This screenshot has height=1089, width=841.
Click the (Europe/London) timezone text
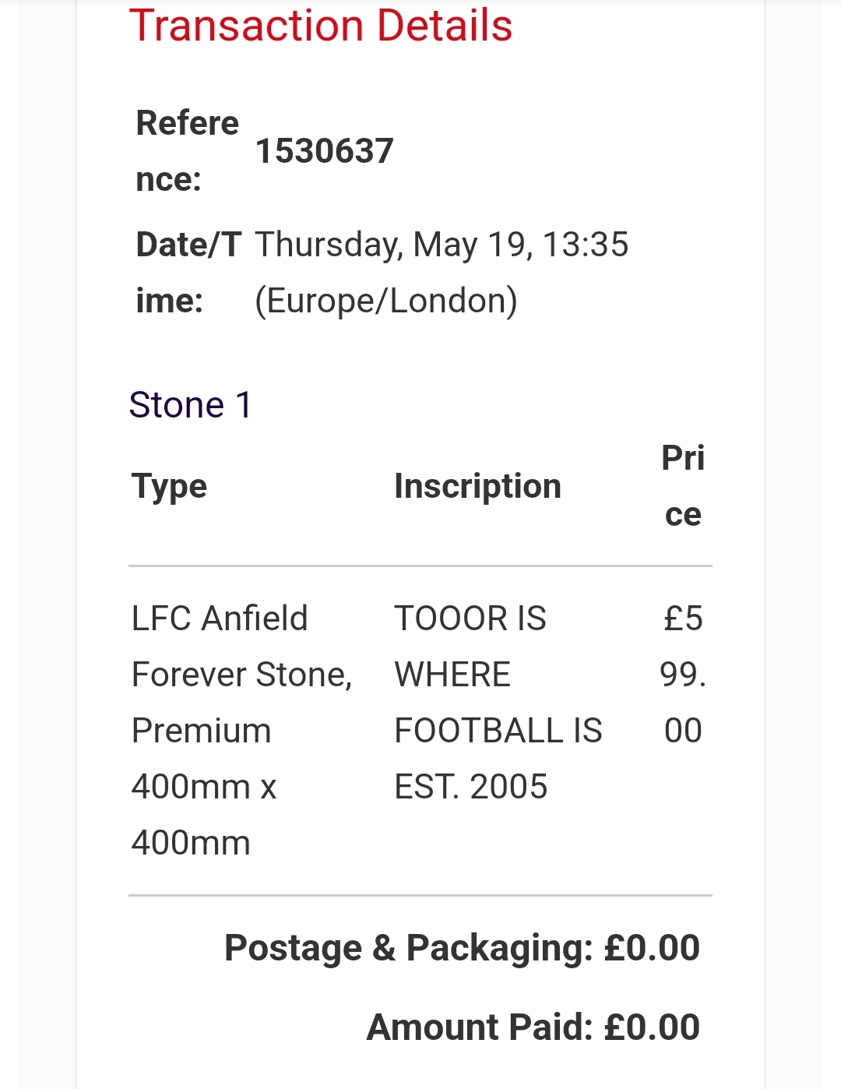coord(386,301)
